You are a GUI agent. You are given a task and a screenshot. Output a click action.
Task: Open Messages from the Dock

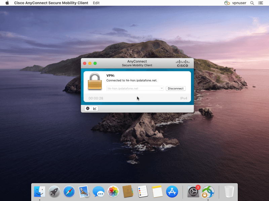99,192
